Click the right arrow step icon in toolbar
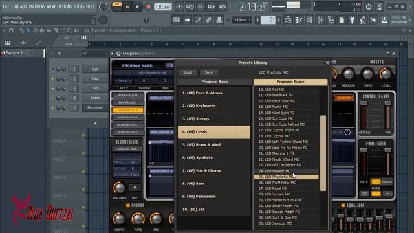This screenshot has width=414, height=233. click(187, 20)
